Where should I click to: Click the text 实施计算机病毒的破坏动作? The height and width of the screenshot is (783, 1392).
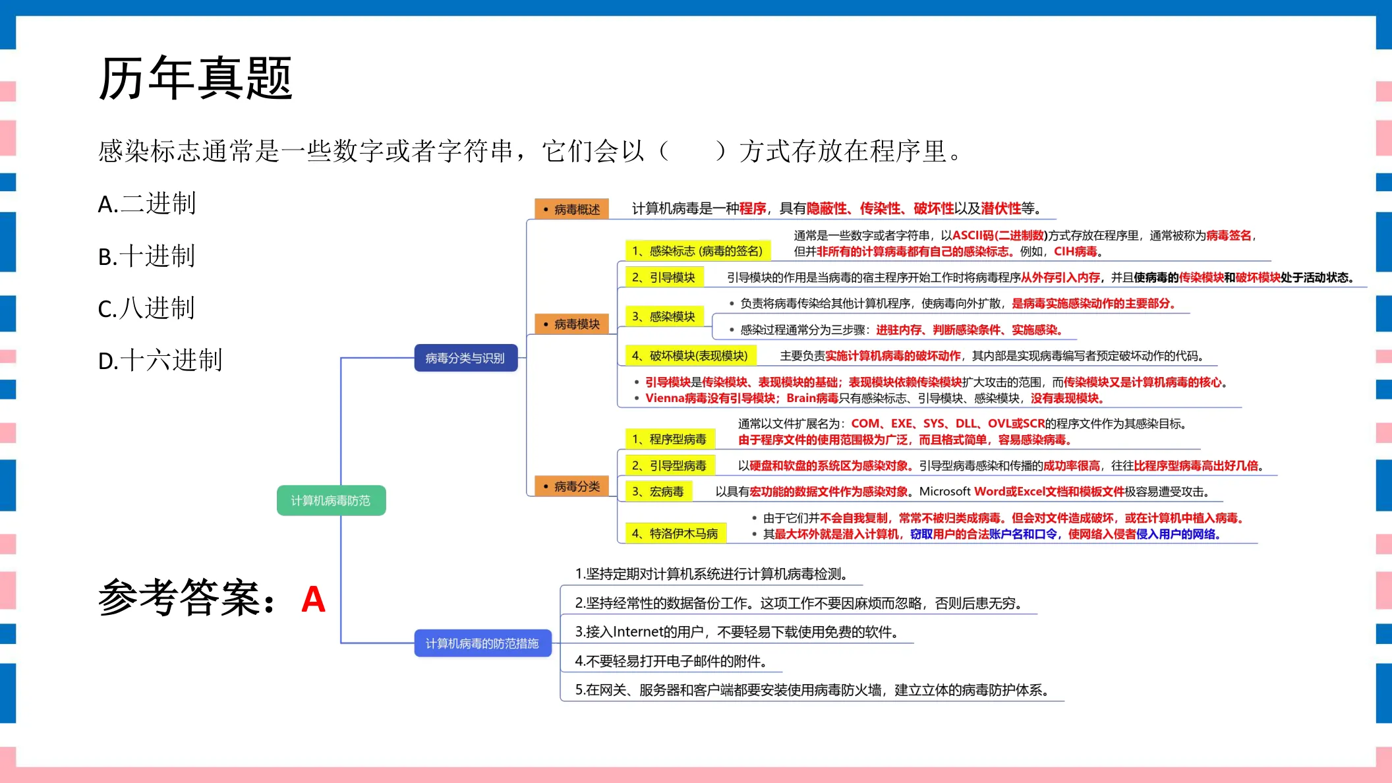(x=893, y=356)
